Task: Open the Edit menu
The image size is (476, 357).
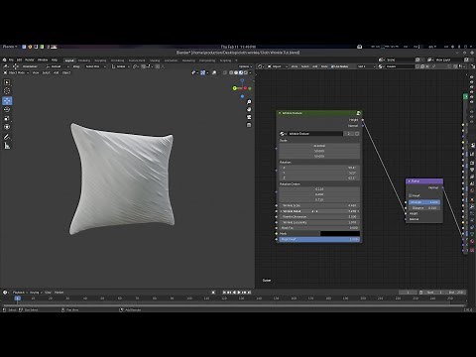Action: point(19,59)
